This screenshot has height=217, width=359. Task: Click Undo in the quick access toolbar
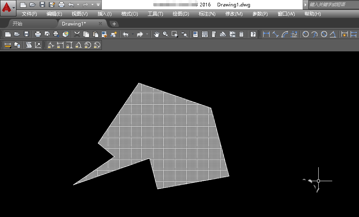point(71,4)
